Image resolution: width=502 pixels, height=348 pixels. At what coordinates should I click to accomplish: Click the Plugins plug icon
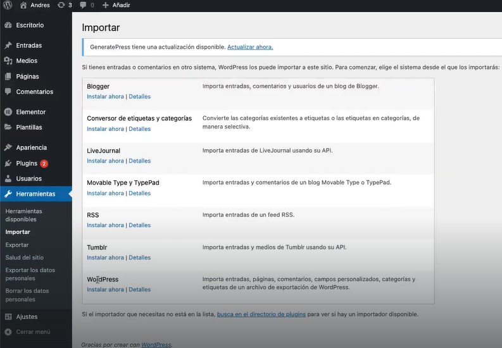coord(8,163)
